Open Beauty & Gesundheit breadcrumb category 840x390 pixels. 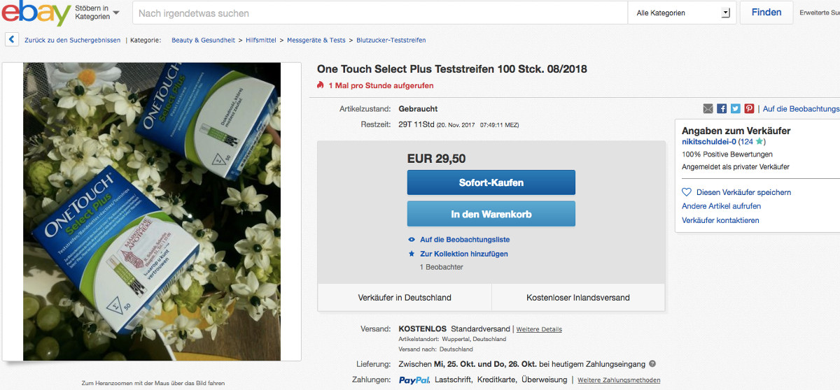[203, 40]
